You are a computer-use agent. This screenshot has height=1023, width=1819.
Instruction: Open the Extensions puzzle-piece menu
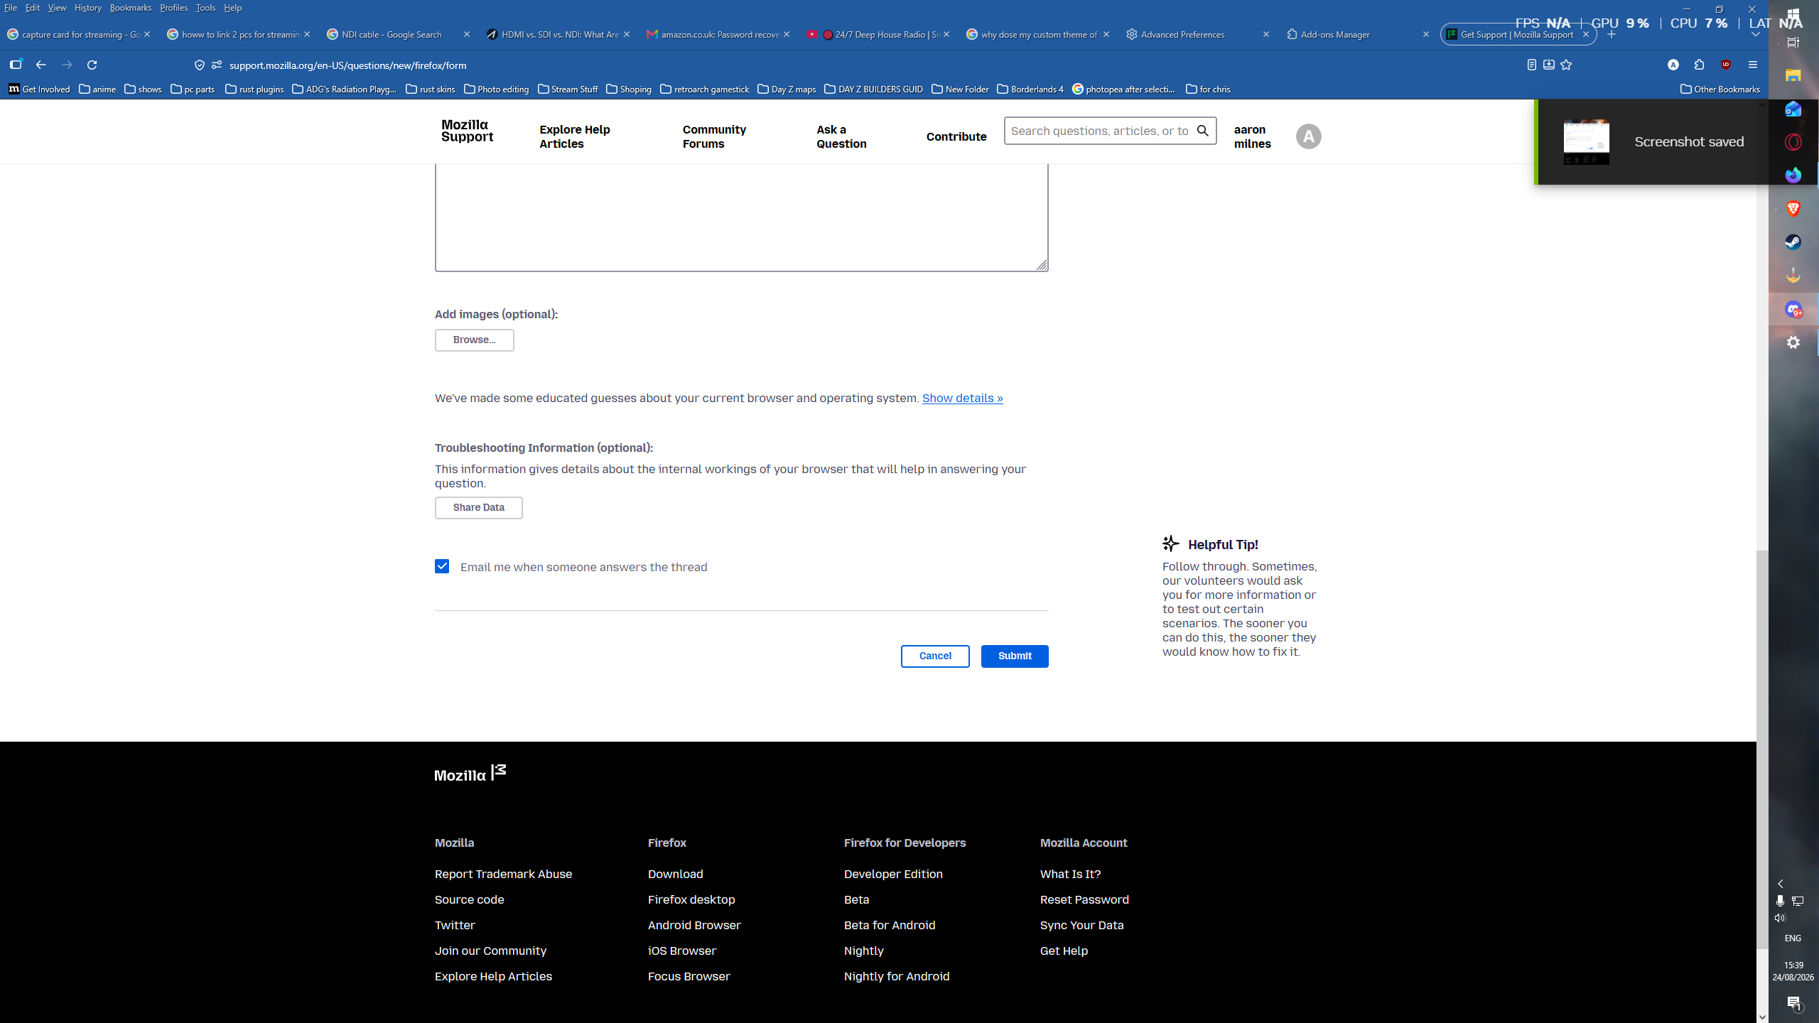pos(1699,65)
